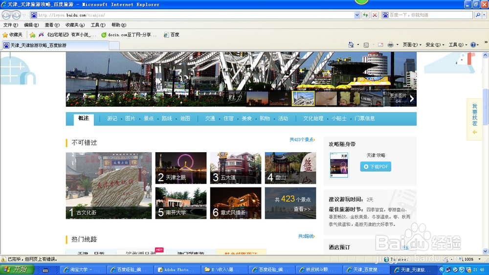Click the Home icon in command bar

[x=351, y=45]
